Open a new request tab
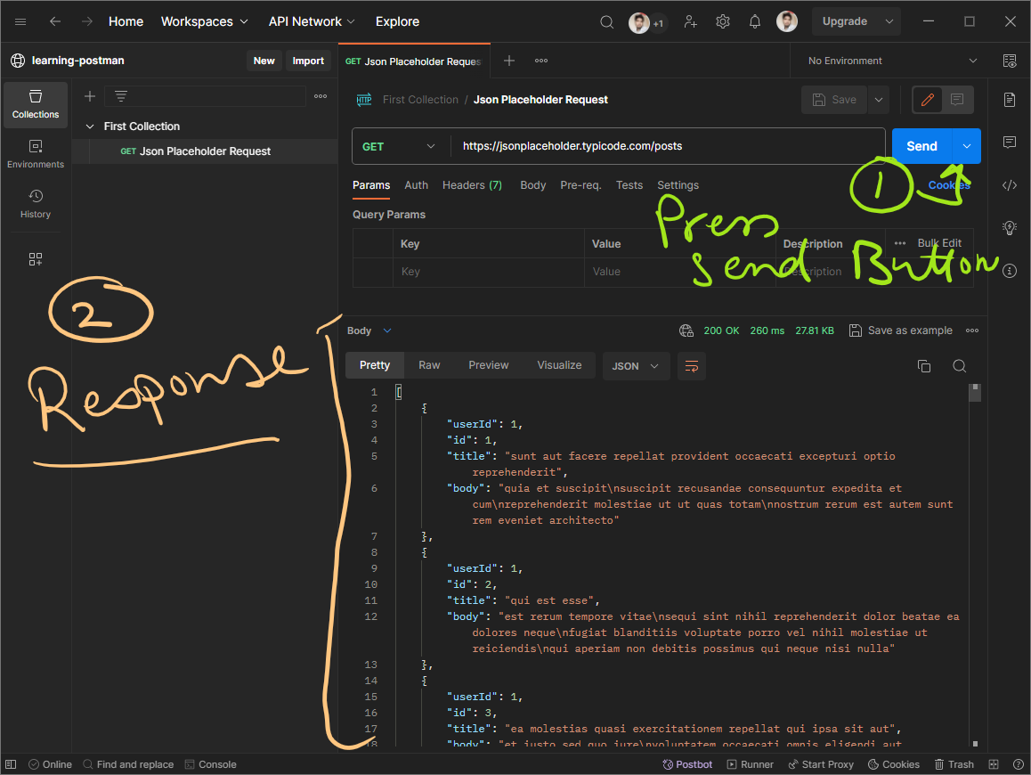 tap(509, 61)
